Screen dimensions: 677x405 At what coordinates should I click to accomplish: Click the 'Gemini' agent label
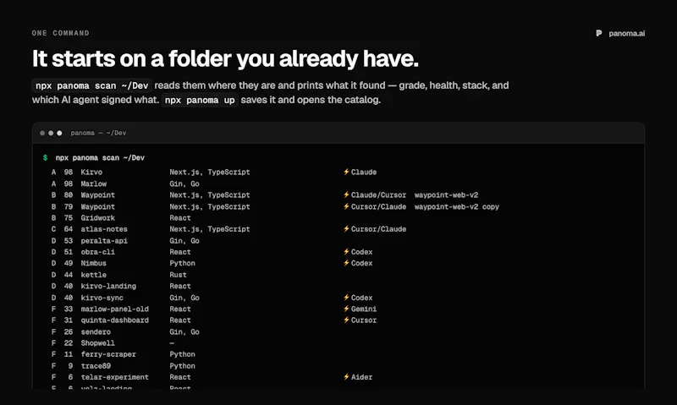(364, 309)
